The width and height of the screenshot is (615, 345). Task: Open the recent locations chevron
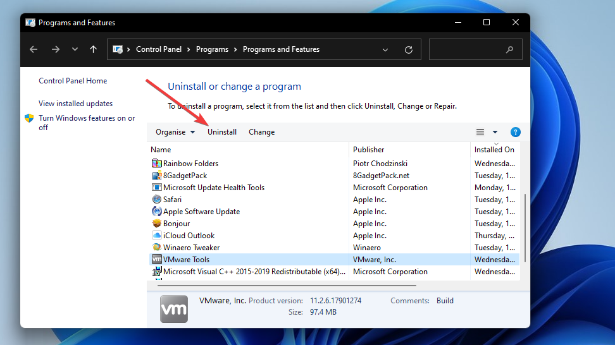click(75, 49)
